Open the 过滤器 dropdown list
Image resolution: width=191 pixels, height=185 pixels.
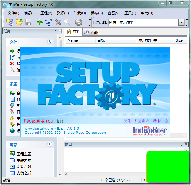(x=181, y=22)
